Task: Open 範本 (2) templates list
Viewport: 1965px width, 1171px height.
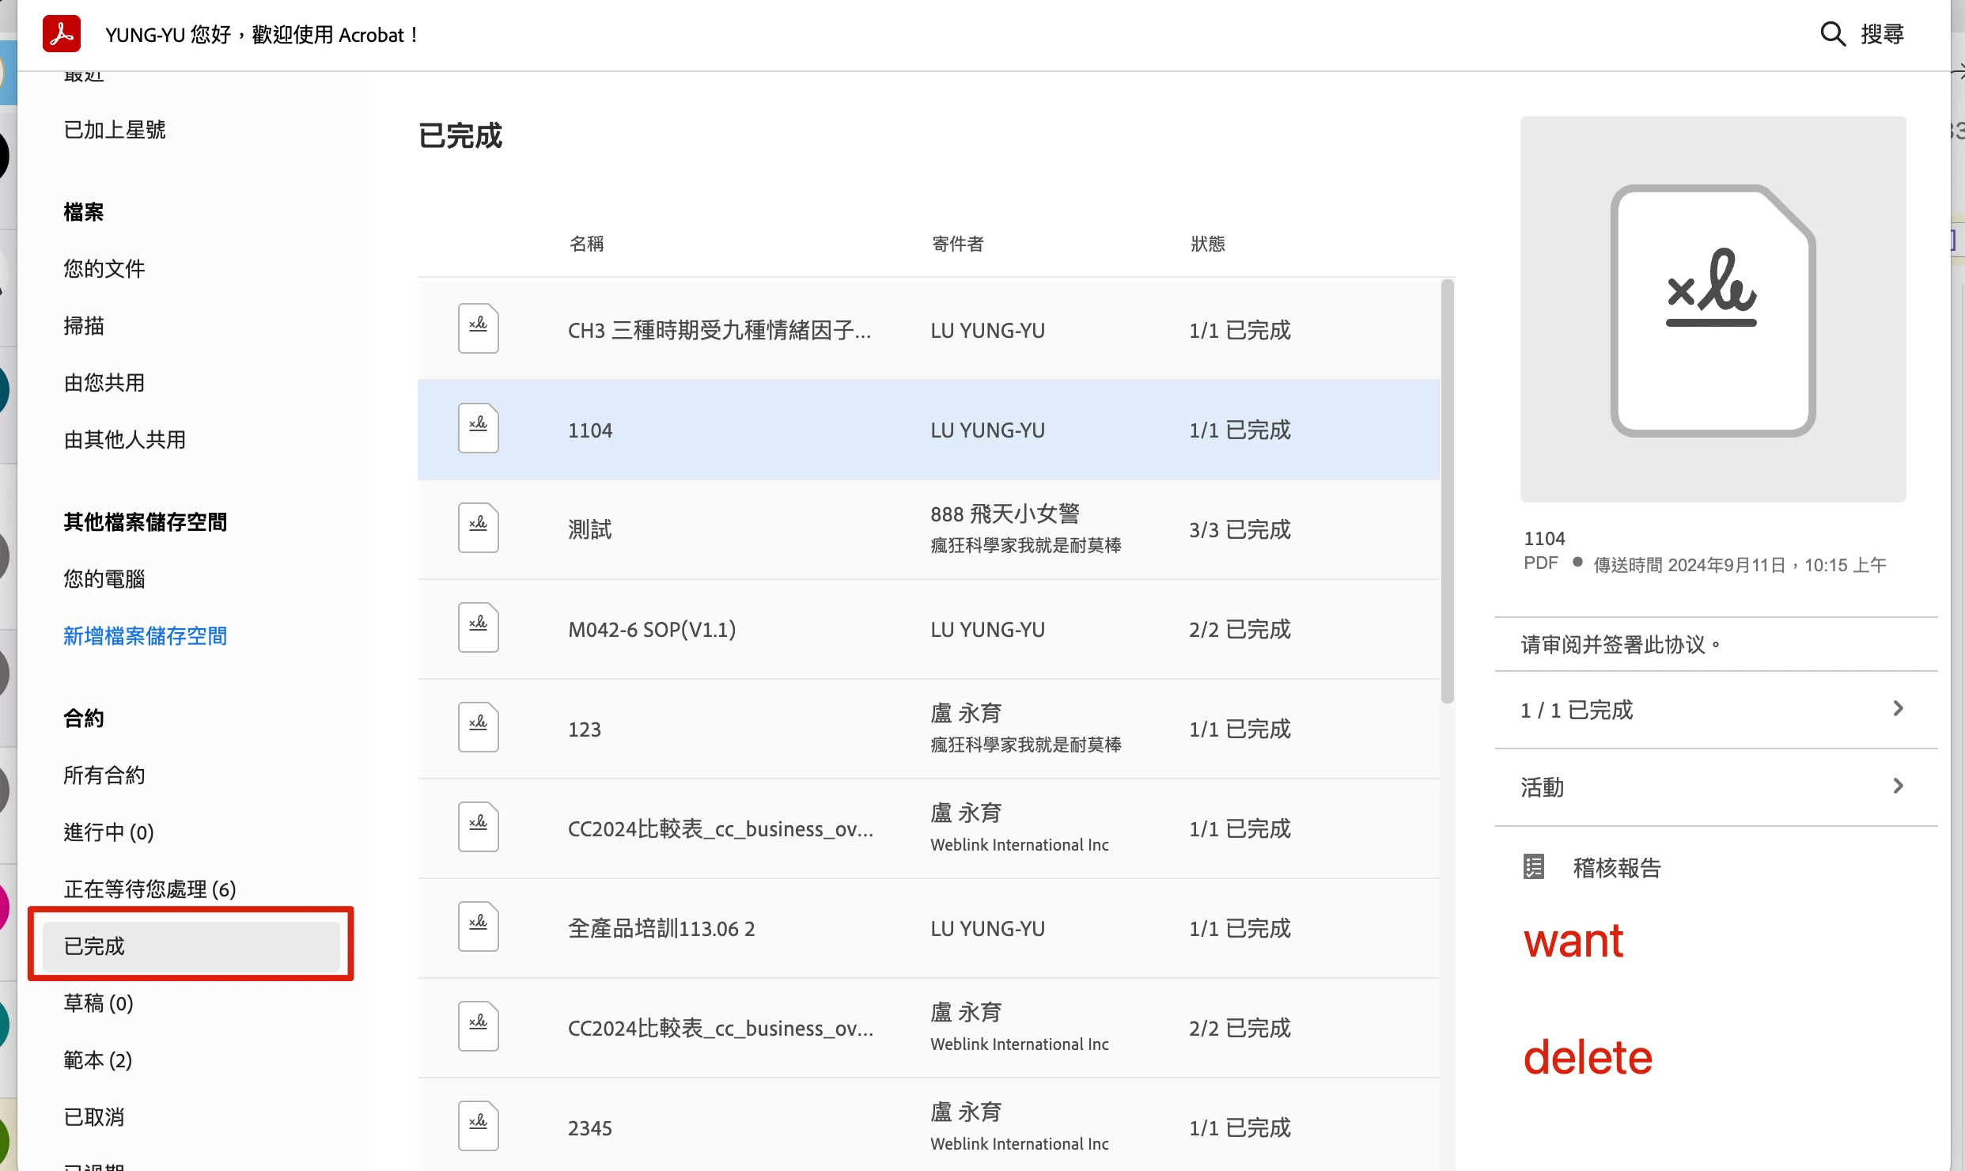Action: [97, 1060]
